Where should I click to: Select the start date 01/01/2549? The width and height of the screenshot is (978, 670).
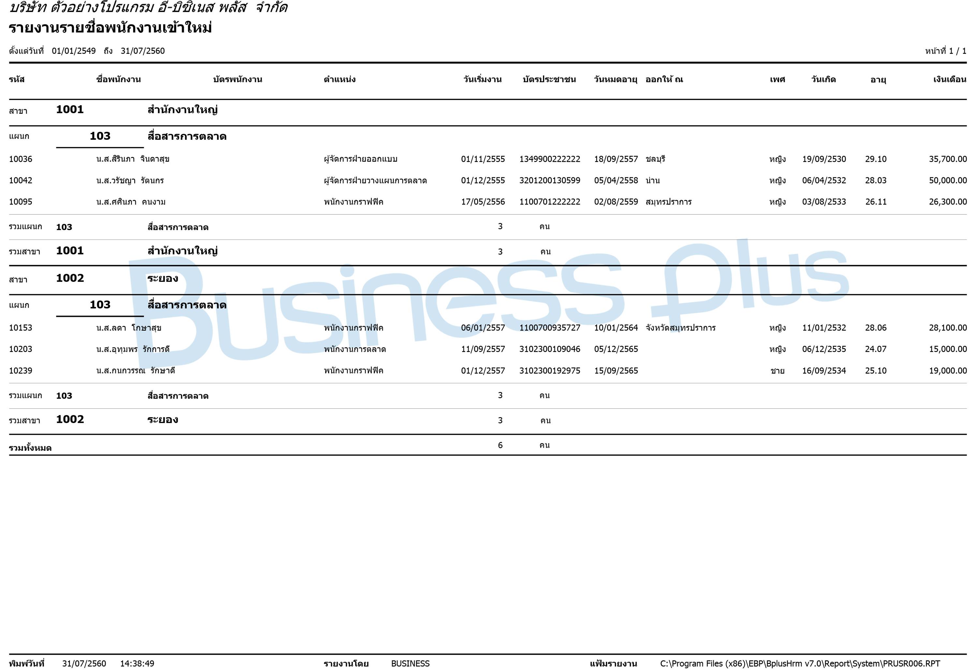tap(74, 51)
